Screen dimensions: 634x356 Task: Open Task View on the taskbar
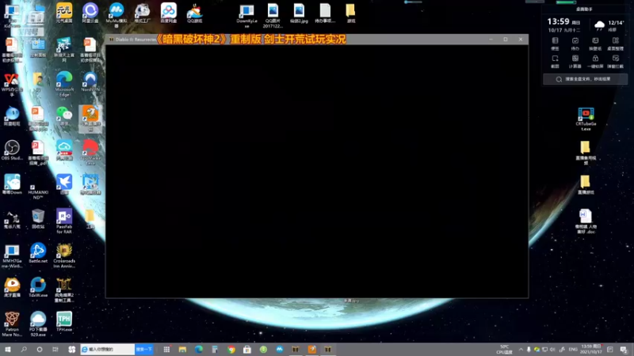point(55,350)
